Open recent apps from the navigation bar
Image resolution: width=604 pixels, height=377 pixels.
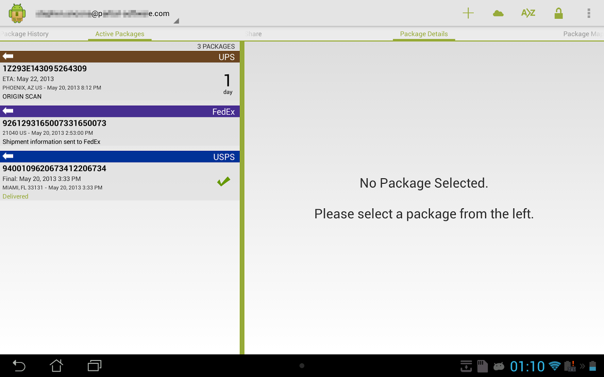[x=94, y=366]
